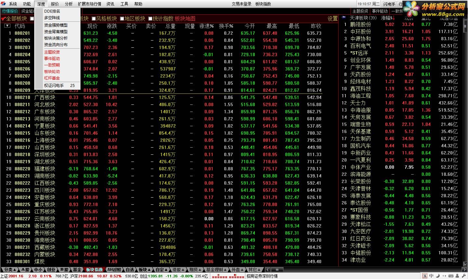Open the 事件驱动 tab at top right

click(x=380, y=11)
